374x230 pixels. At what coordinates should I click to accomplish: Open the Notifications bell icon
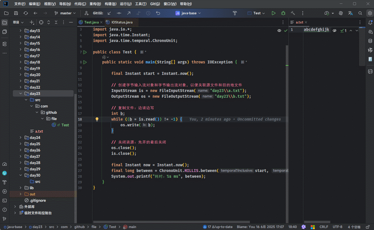(x=370, y=23)
